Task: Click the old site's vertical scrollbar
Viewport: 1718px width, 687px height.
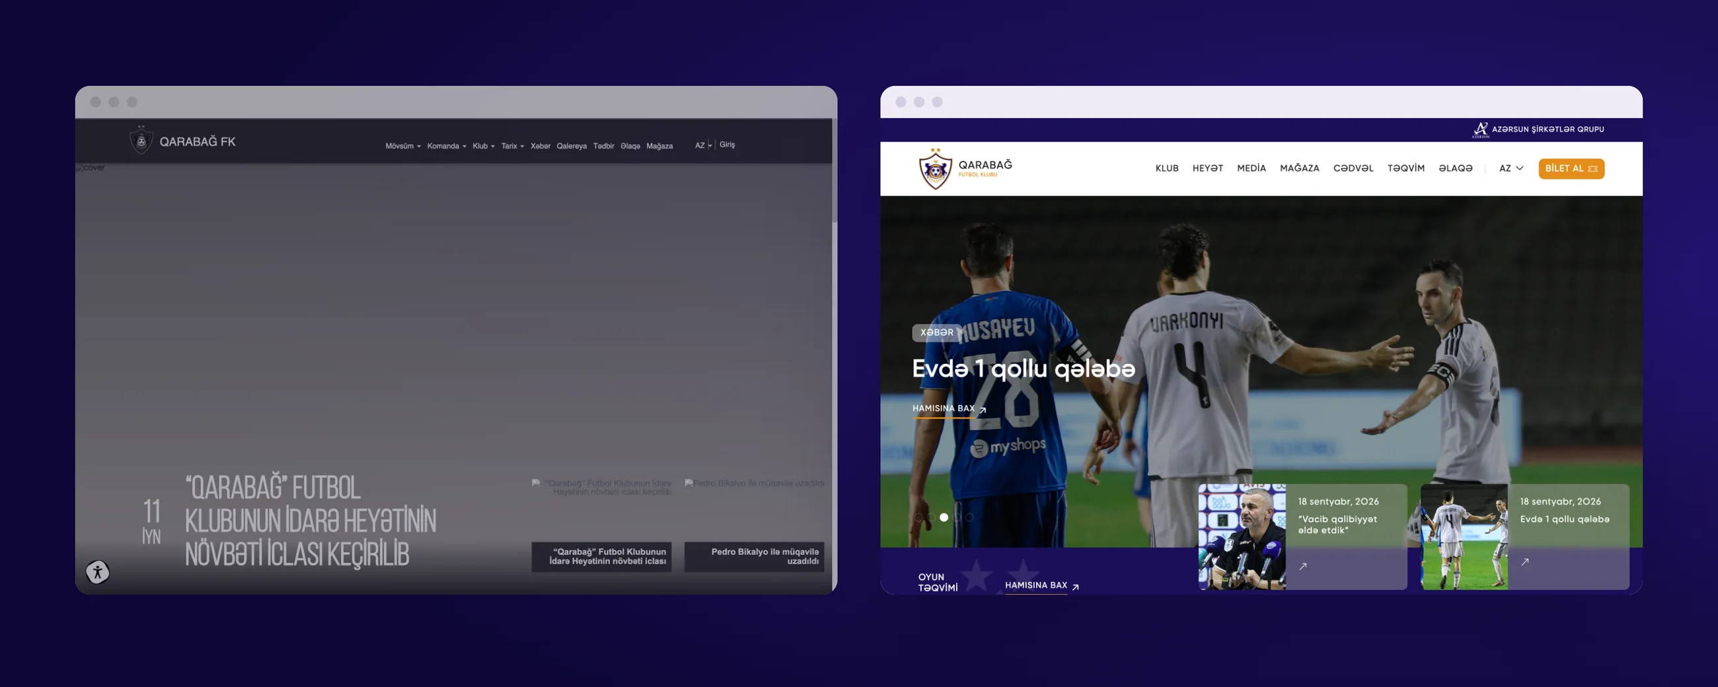Action: point(835,171)
